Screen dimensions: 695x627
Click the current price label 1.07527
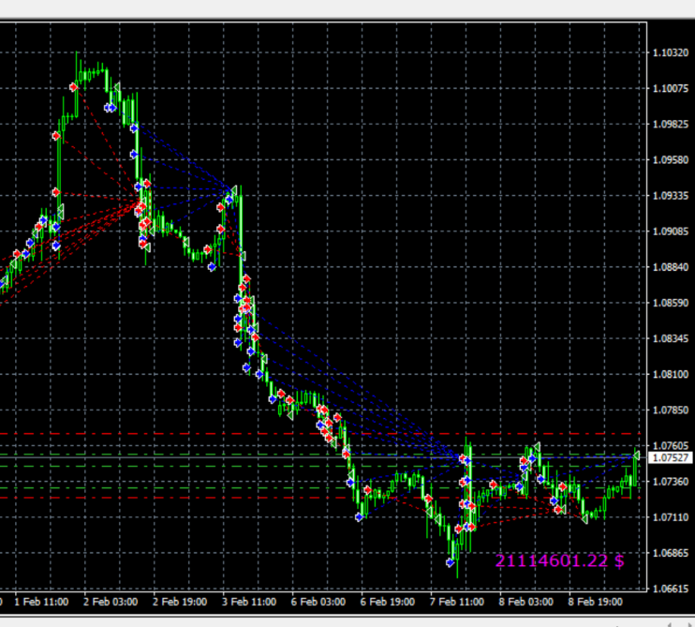671,457
